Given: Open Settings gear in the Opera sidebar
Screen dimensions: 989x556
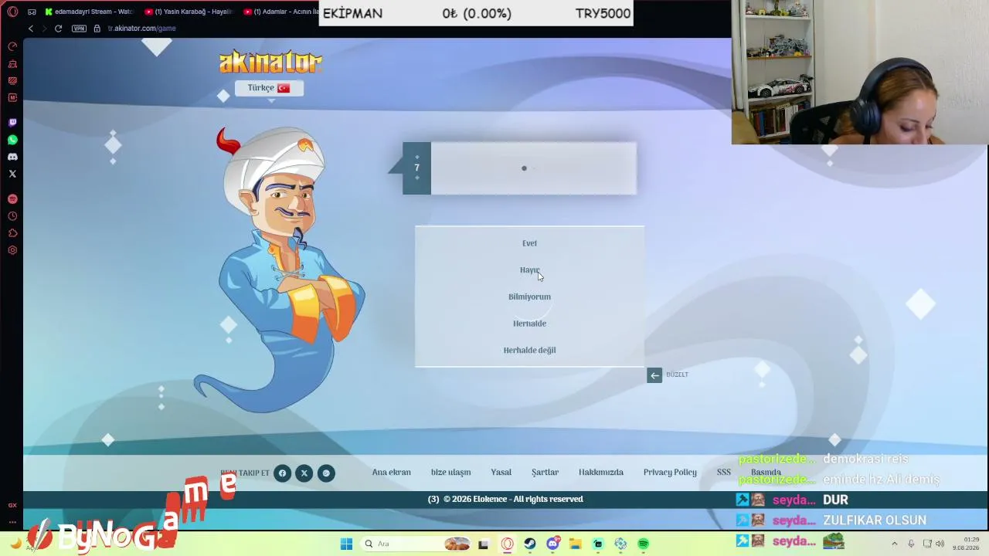Looking at the screenshot, I should pos(12,250).
